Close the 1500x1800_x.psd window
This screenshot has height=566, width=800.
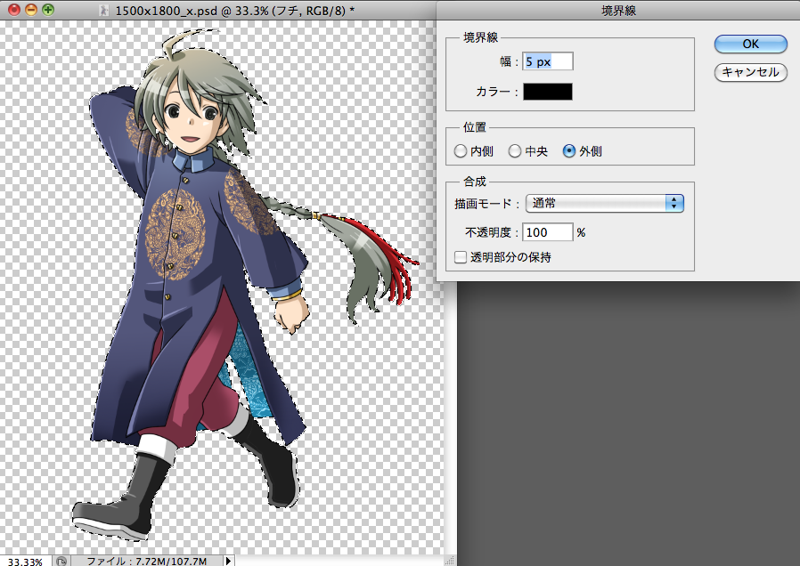pos(13,10)
